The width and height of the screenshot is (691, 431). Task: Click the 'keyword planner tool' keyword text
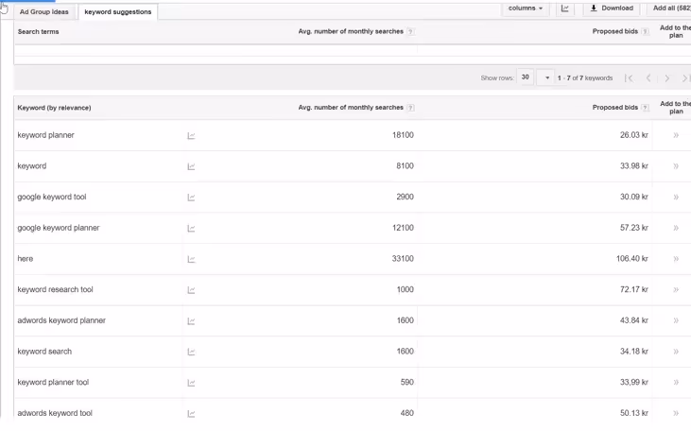53,383
